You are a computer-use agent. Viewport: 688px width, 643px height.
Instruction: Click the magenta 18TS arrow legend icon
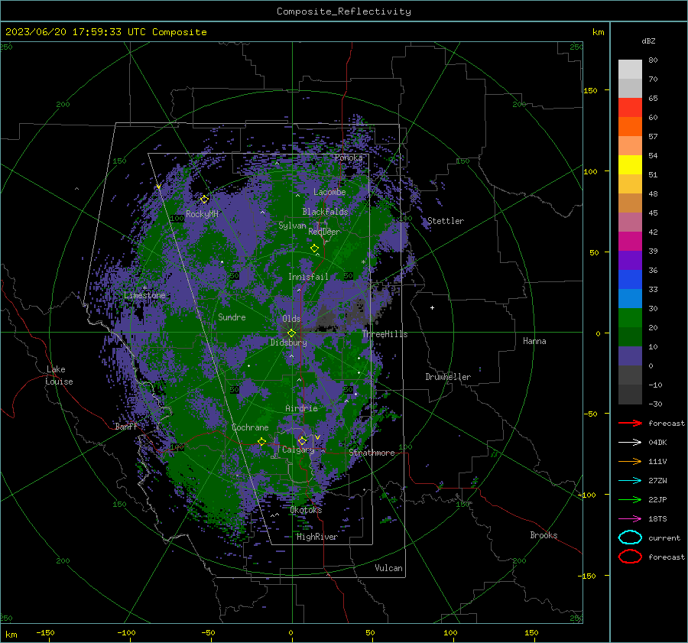click(630, 519)
